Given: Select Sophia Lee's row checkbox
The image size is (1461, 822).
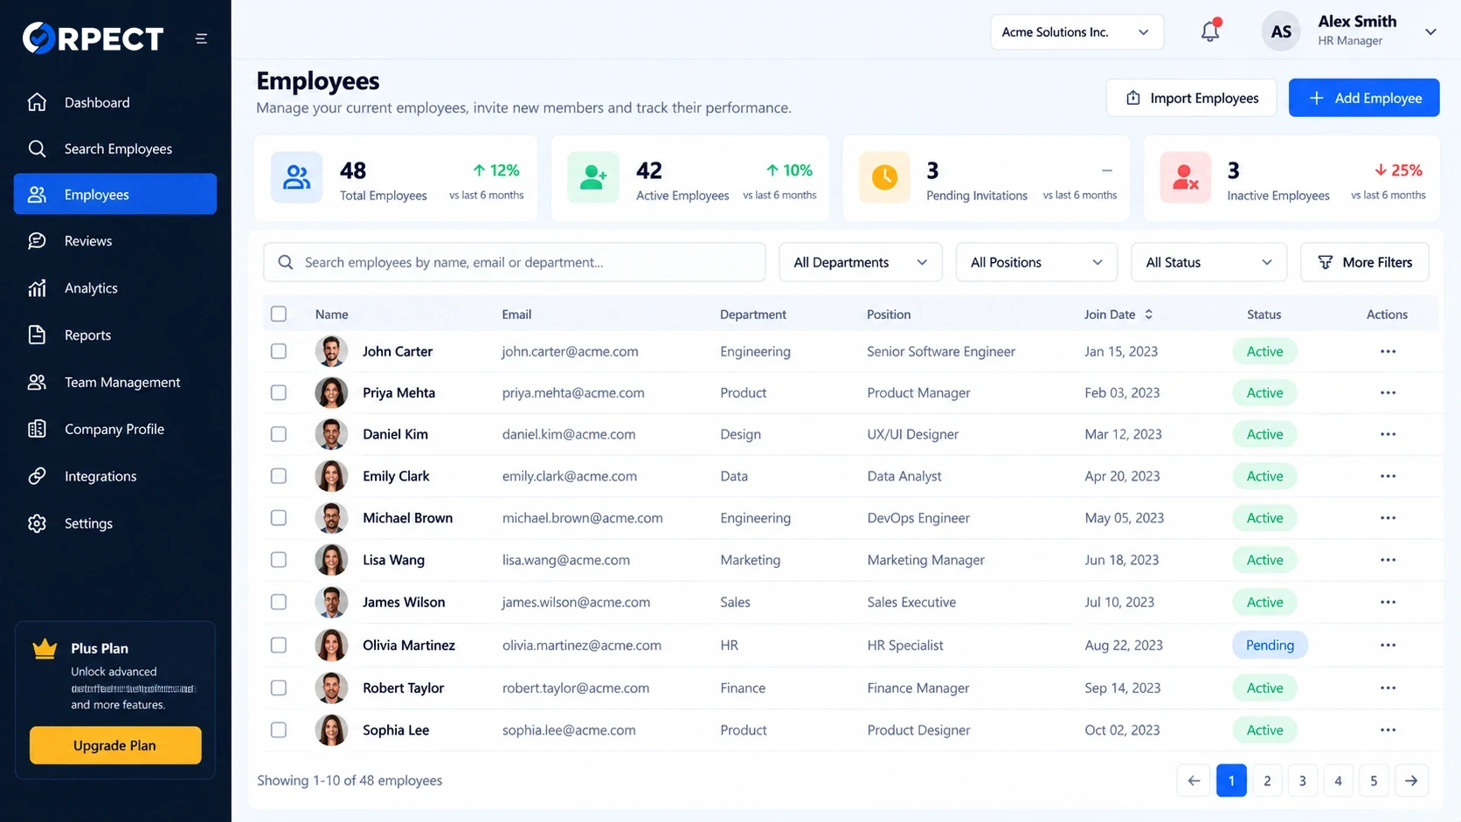Looking at the screenshot, I should (x=279, y=729).
